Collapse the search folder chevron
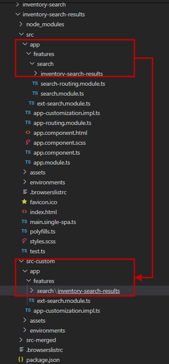The height and width of the screenshot is (364, 169). [x=32, y=64]
